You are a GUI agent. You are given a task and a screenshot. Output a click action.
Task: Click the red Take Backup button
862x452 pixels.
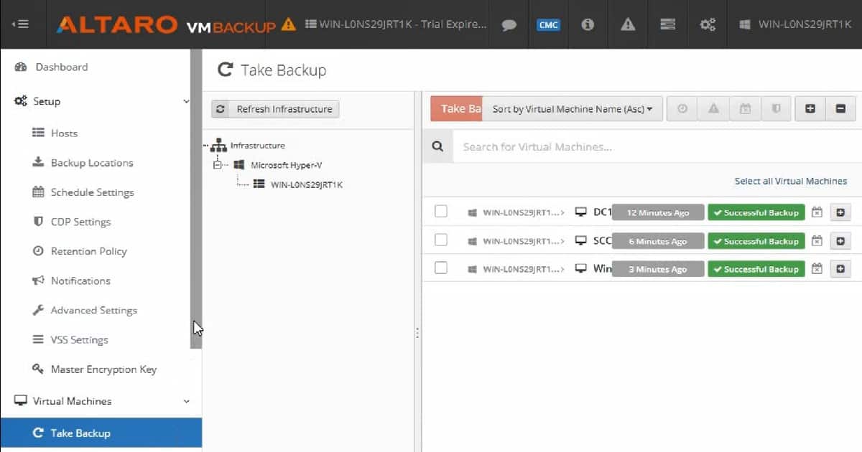456,109
